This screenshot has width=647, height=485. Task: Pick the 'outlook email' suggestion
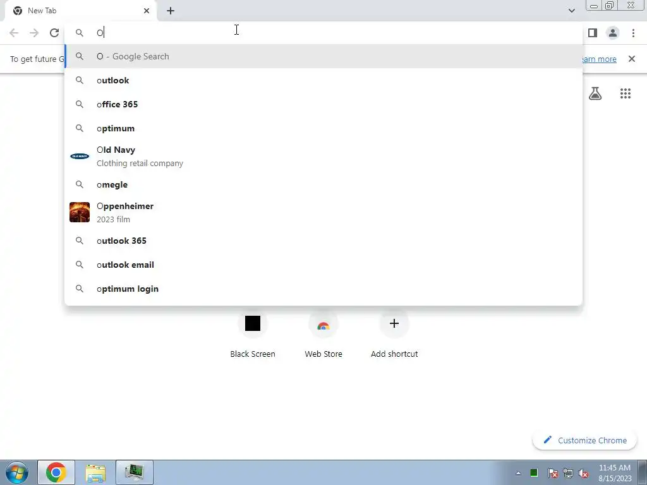pos(323,265)
